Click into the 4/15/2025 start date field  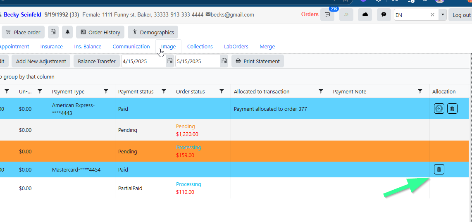coord(143,61)
